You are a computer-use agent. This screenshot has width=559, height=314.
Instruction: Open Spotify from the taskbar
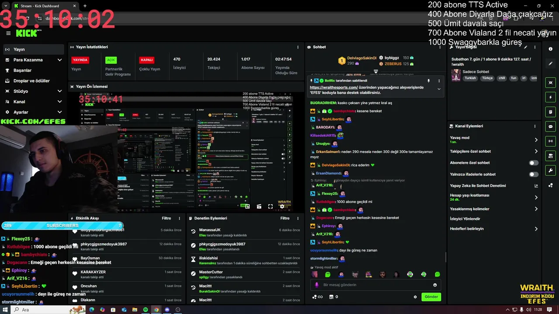pos(145,310)
